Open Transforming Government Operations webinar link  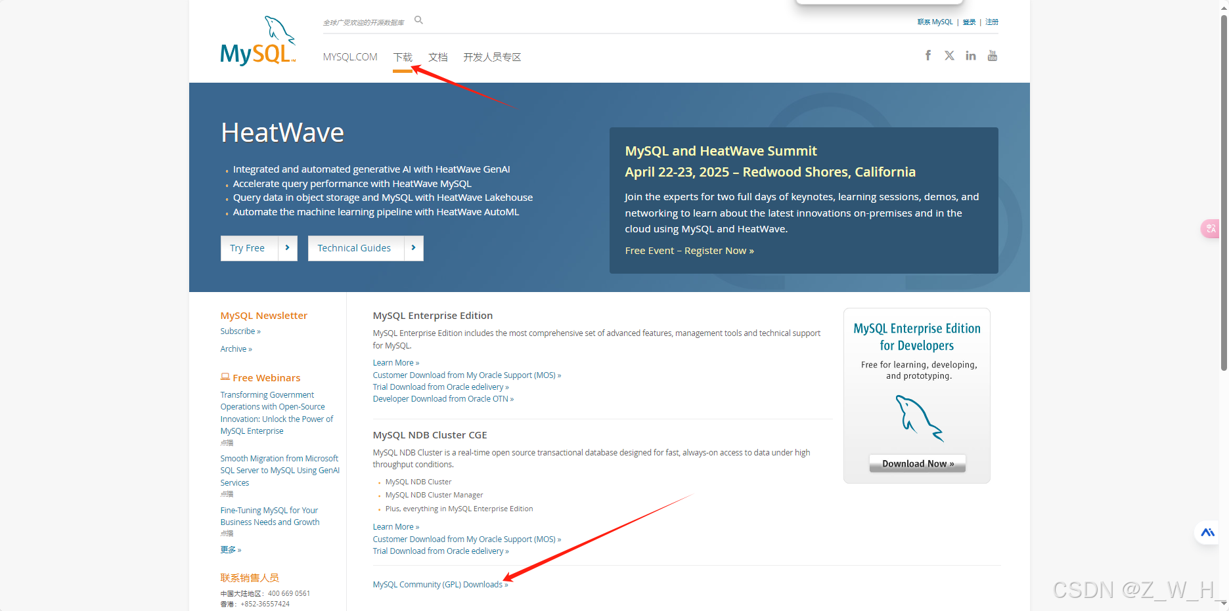[277, 413]
